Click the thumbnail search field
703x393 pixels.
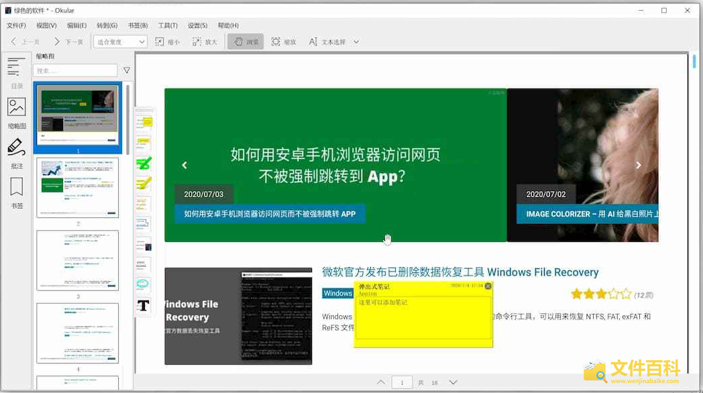tap(75, 70)
